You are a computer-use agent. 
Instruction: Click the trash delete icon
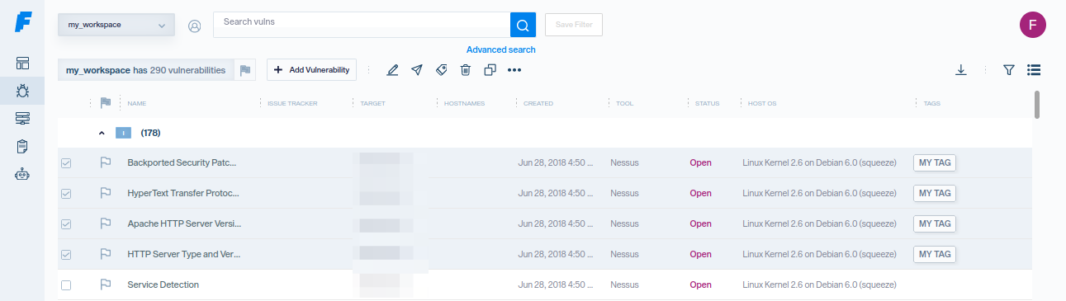coord(466,70)
